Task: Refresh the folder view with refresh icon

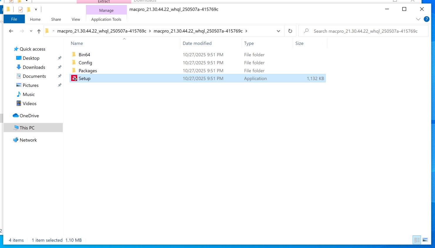Action: tap(290, 31)
